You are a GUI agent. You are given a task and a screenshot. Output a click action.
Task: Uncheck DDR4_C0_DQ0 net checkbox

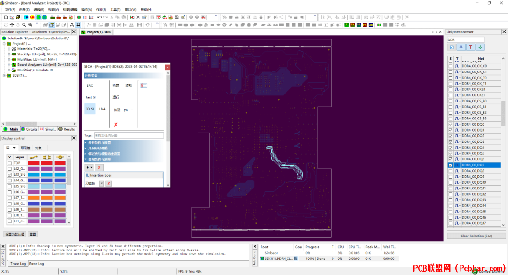(450, 125)
